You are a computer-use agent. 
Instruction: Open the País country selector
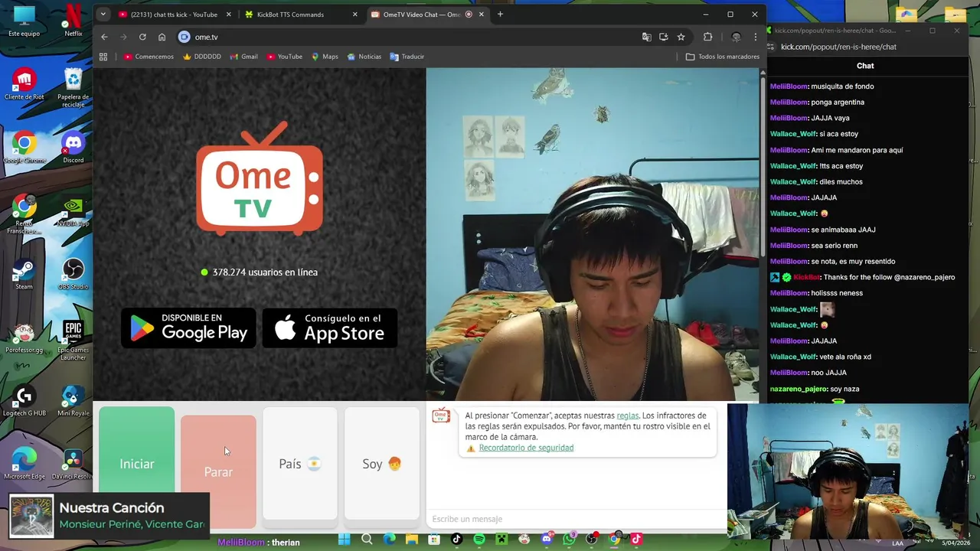coord(300,464)
